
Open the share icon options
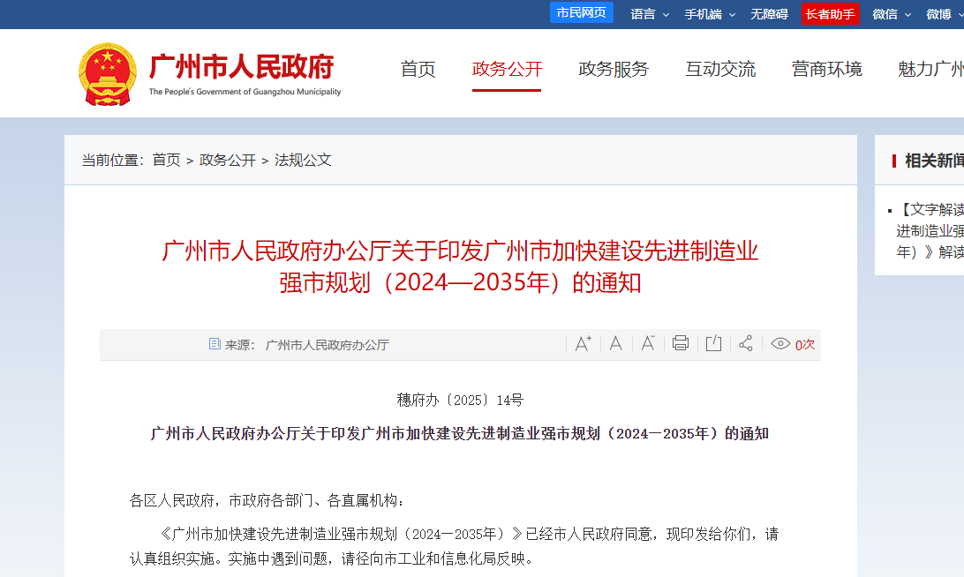(x=746, y=344)
